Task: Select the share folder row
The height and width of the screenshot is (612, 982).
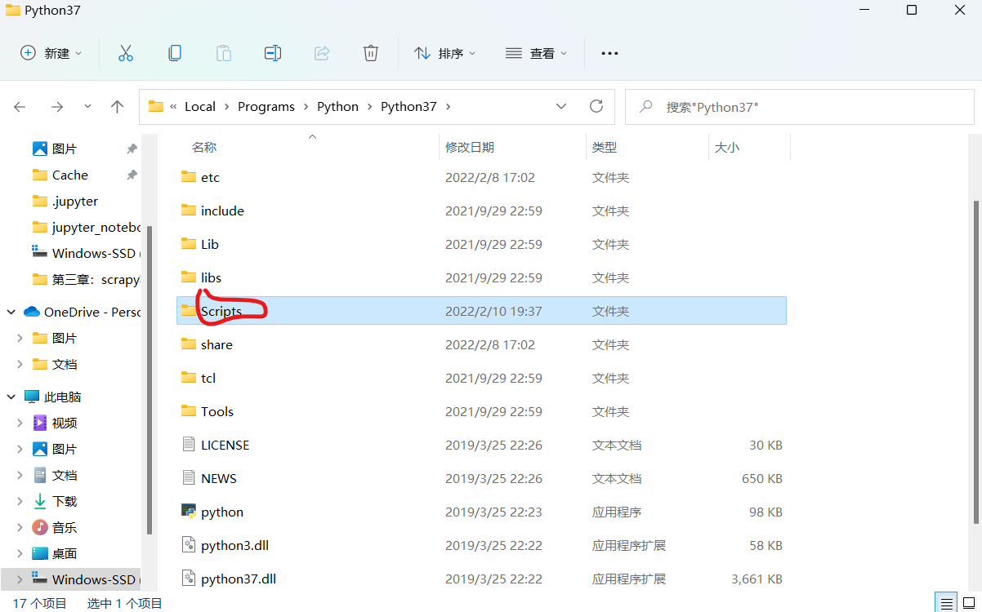Action: tap(481, 344)
